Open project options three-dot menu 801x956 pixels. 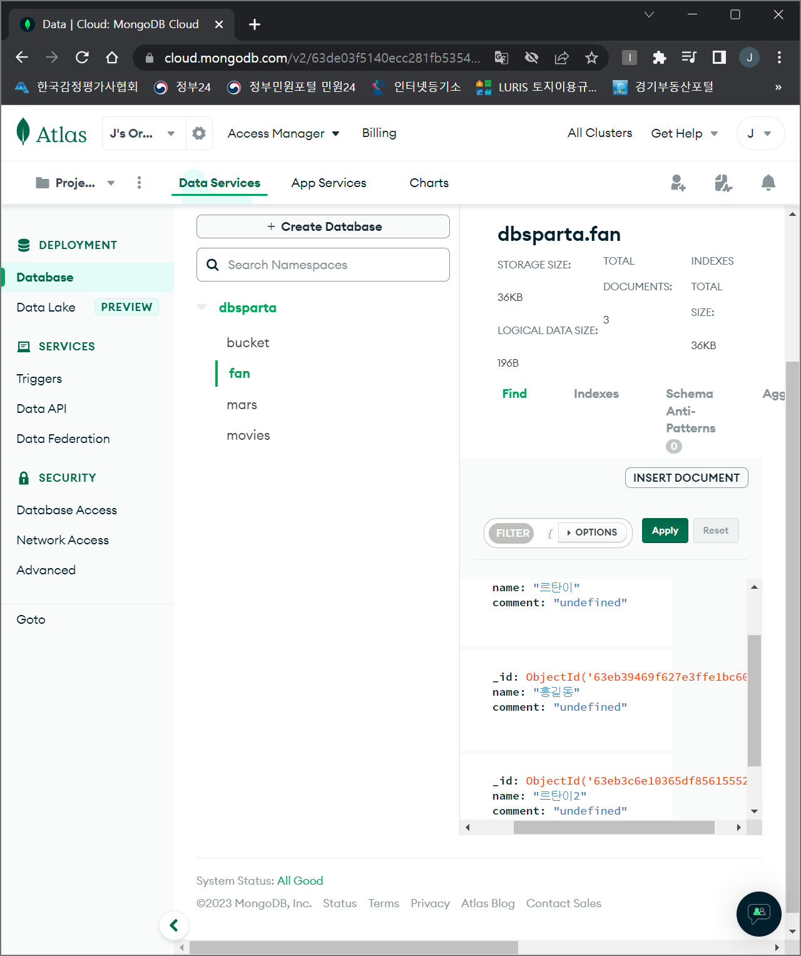[139, 182]
